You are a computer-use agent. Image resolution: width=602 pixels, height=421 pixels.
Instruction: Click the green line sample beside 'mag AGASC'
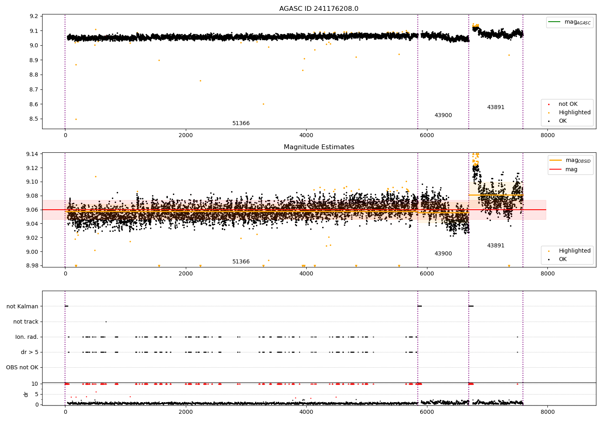click(x=554, y=22)
